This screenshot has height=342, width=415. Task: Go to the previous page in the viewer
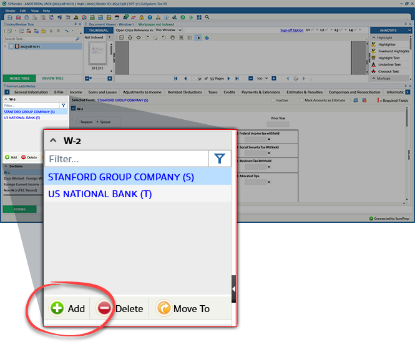click(185, 79)
